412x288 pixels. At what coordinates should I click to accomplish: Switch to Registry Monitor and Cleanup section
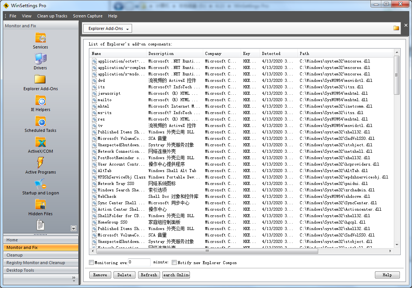click(41, 263)
